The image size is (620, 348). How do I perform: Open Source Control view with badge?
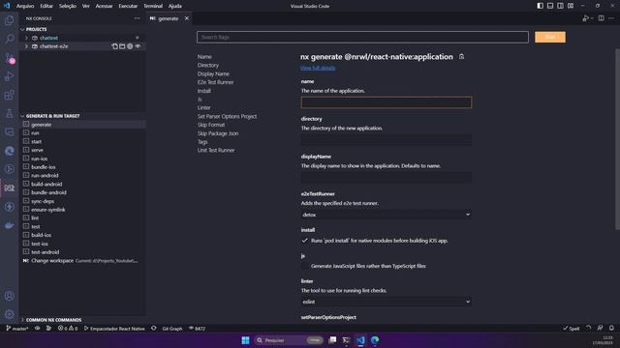click(9, 58)
